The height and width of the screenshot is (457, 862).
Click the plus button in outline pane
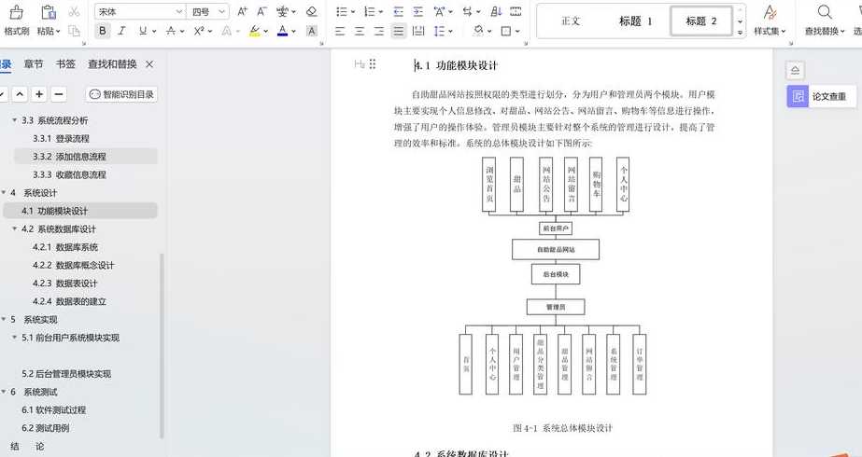(39, 94)
